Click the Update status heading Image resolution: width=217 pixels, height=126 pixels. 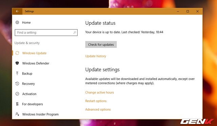100,23
